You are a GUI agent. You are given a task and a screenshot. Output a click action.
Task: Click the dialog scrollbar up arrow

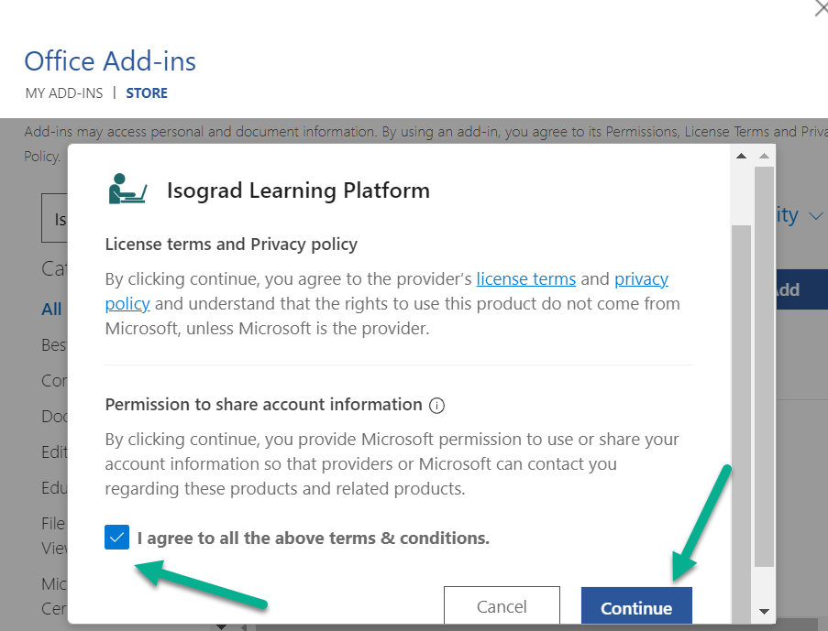(x=742, y=156)
